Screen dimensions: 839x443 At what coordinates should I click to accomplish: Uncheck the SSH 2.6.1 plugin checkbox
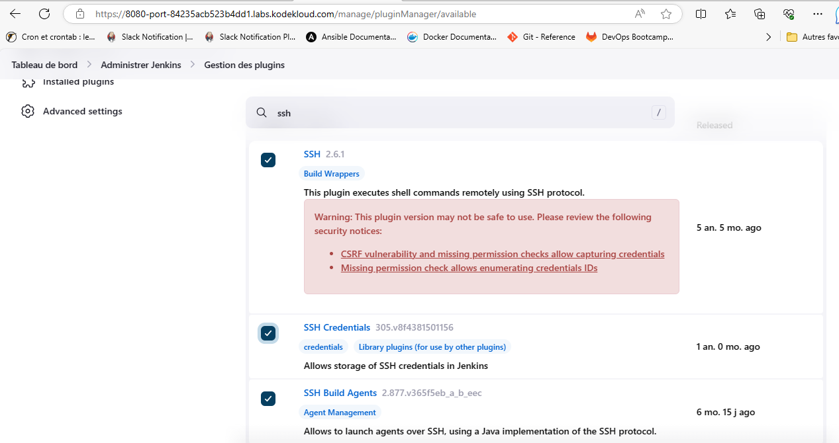(268, 160)
